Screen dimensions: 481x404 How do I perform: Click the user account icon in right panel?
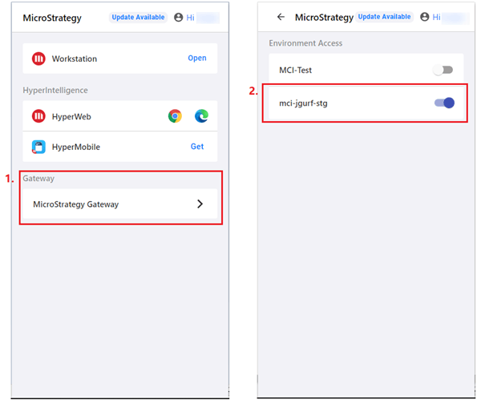[425, 17]
